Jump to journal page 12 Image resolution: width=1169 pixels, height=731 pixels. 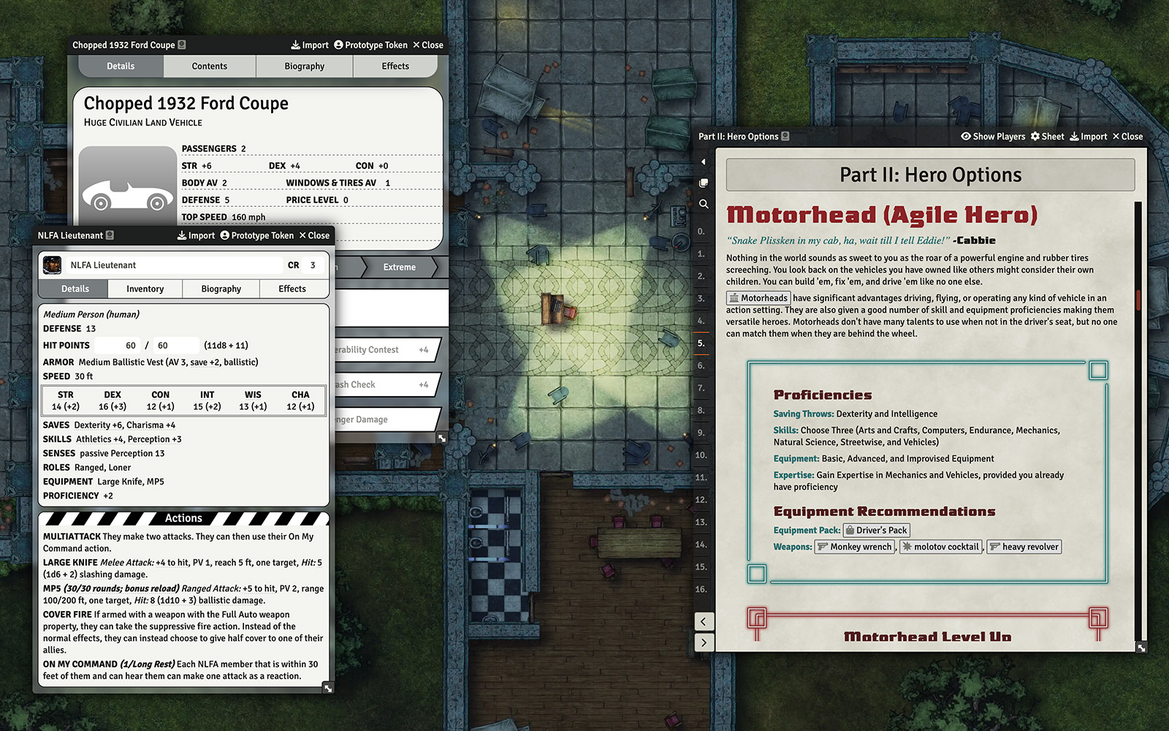point(701,500)
